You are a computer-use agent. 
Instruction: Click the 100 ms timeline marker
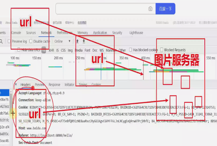tap(15, 58)
